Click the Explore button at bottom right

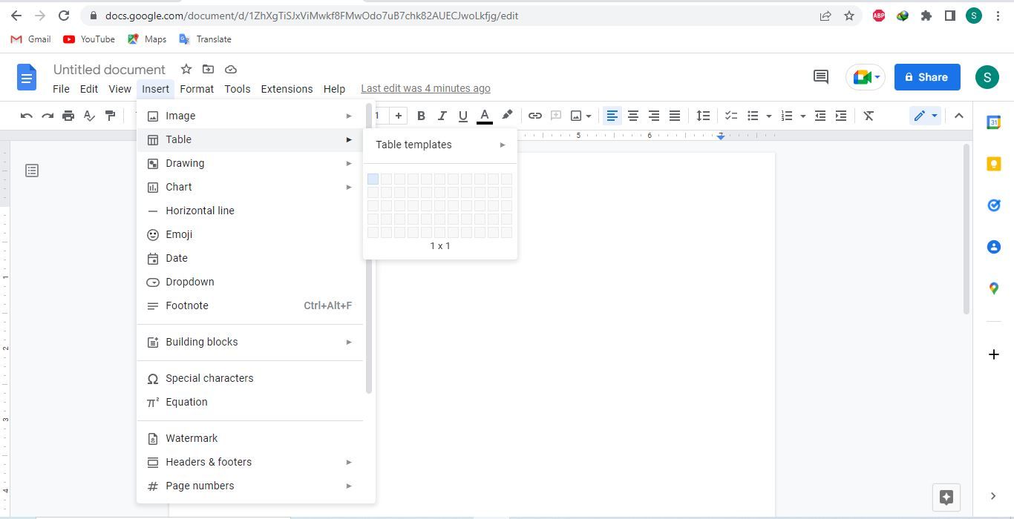(946, 497)
